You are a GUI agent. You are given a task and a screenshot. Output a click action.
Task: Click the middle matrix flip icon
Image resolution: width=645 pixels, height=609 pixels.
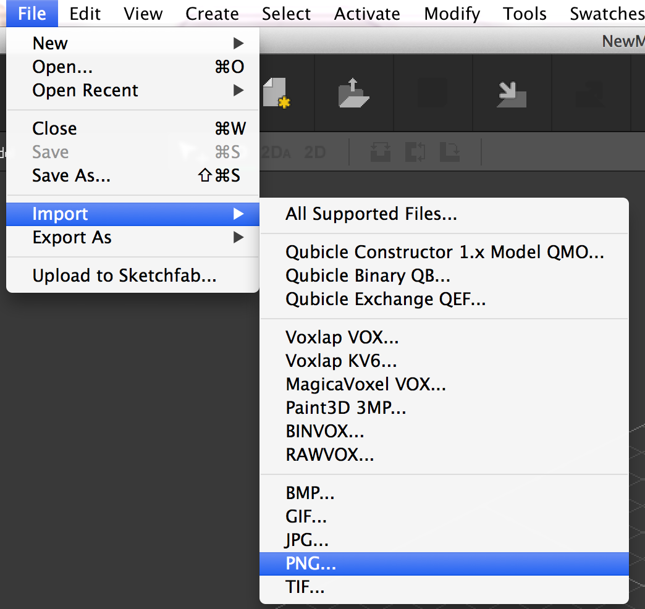[x=415, y=152]
